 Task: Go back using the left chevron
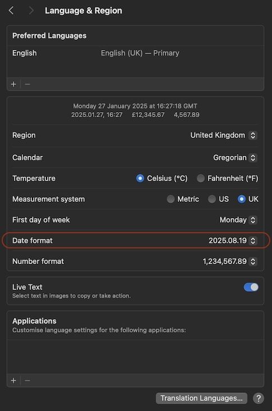click(11, 11)
